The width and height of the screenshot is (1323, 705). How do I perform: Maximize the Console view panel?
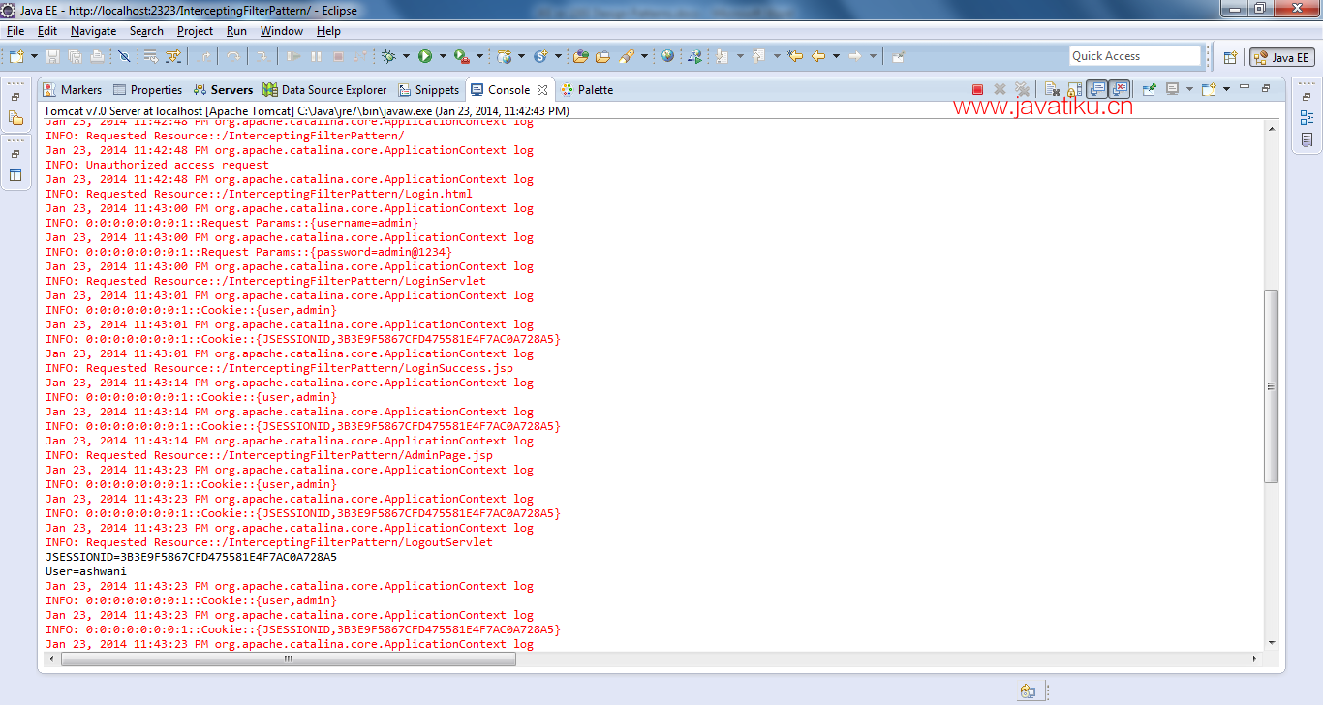tap(1266, 87)
